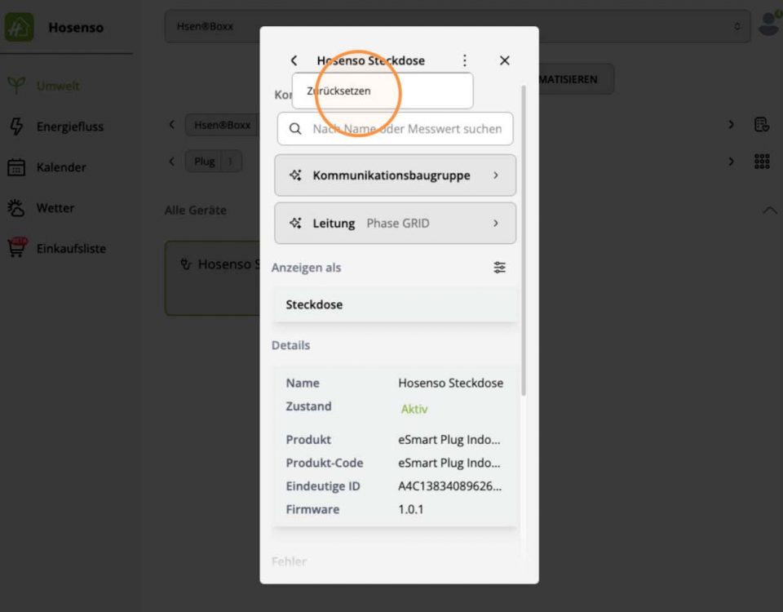The width and height of the screenshot is (783, 612).
Task: Open the three-dot options menu in dialog
Action: (464, 60)
